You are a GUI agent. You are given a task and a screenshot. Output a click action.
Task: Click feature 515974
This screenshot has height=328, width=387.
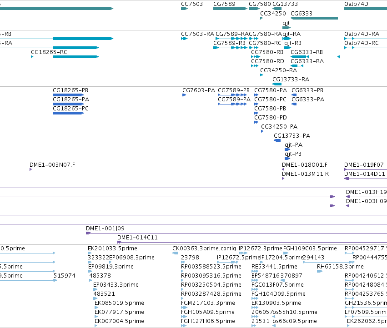click(x=65, y=276)
